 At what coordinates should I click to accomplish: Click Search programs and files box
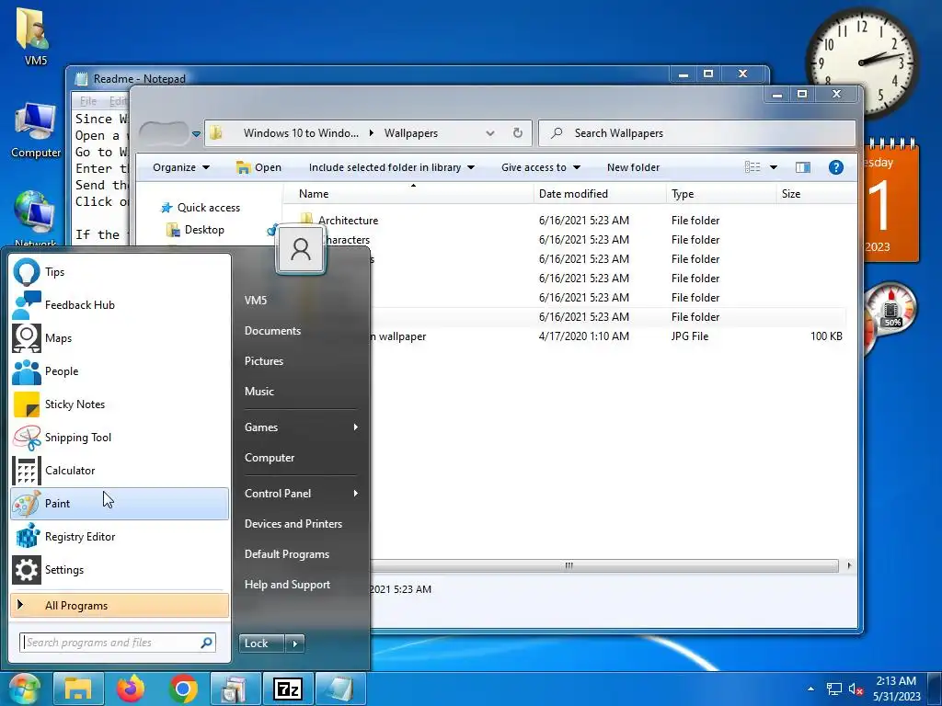[117, 643]
